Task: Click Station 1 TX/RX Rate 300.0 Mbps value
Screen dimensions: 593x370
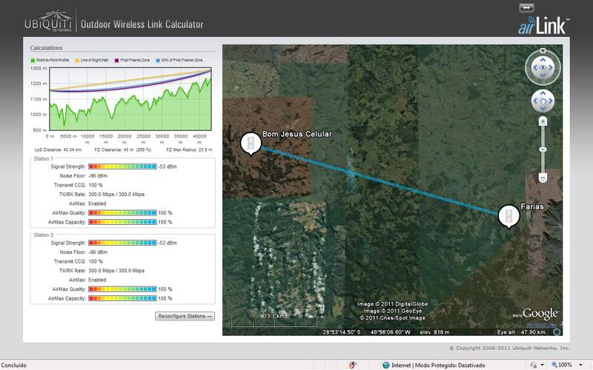Action: pyautogui.click(x=116, y=195)
